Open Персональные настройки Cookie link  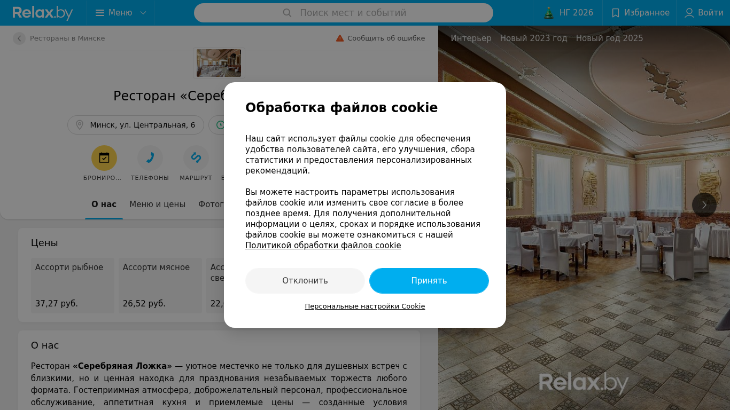(x=365, y=306)
